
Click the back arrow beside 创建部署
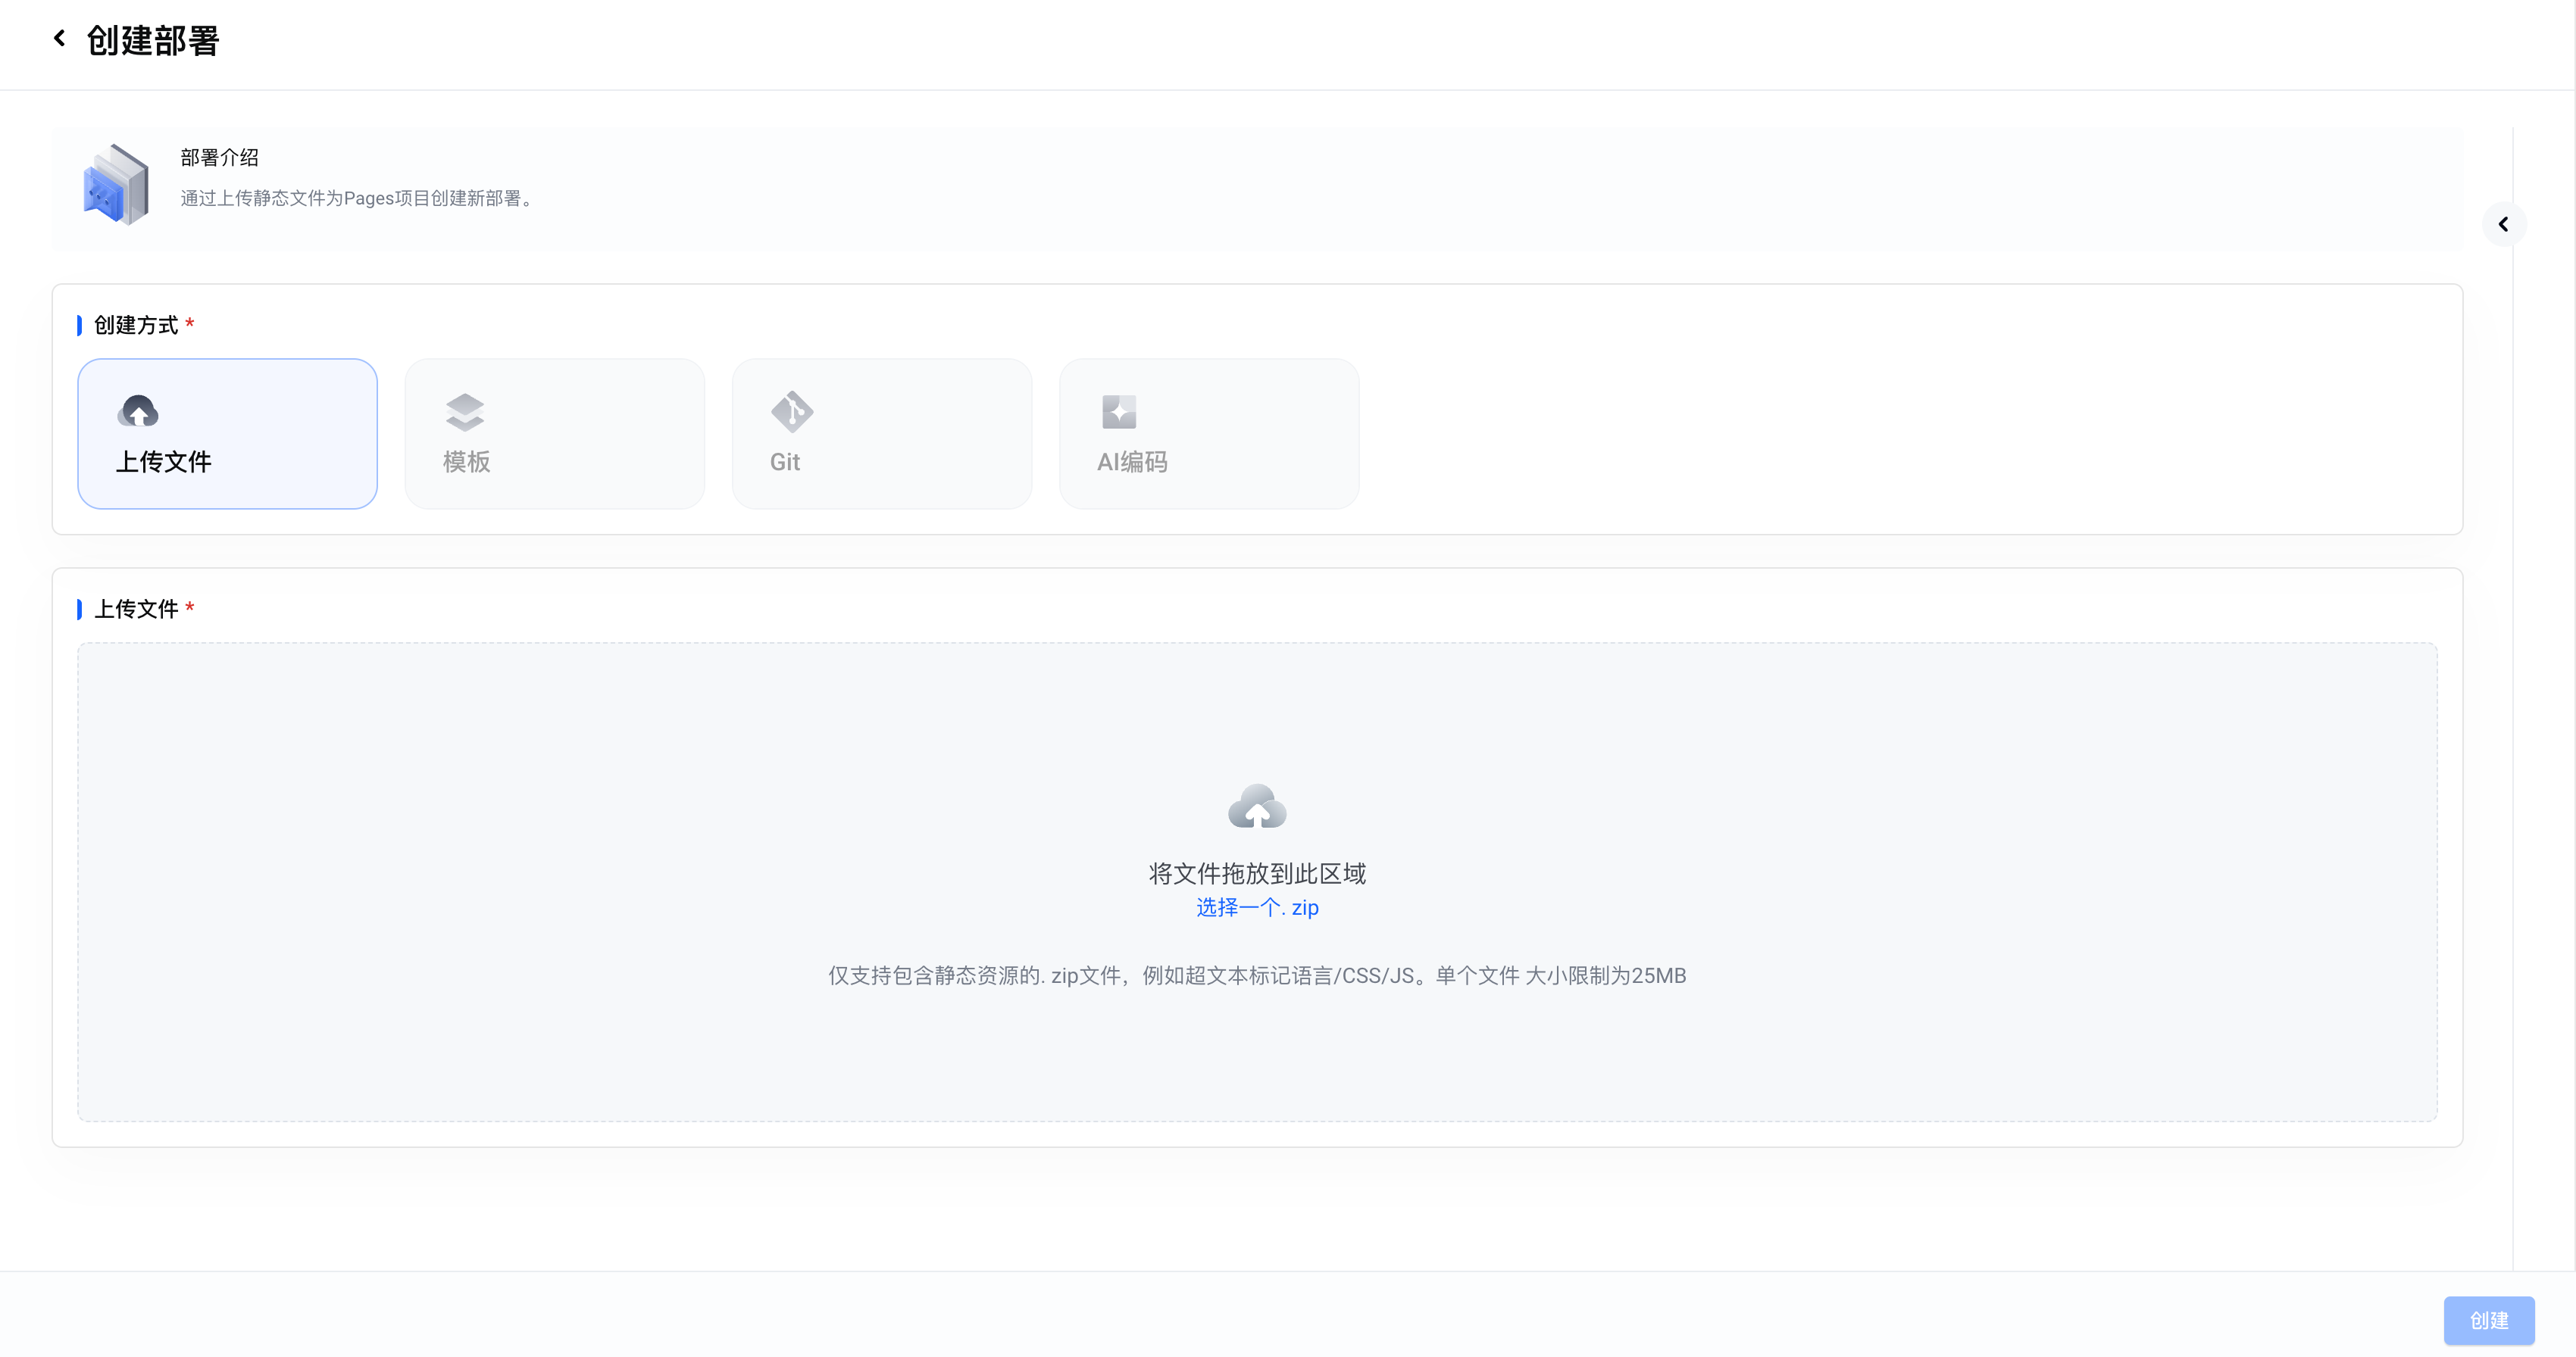tap(59, 39)
